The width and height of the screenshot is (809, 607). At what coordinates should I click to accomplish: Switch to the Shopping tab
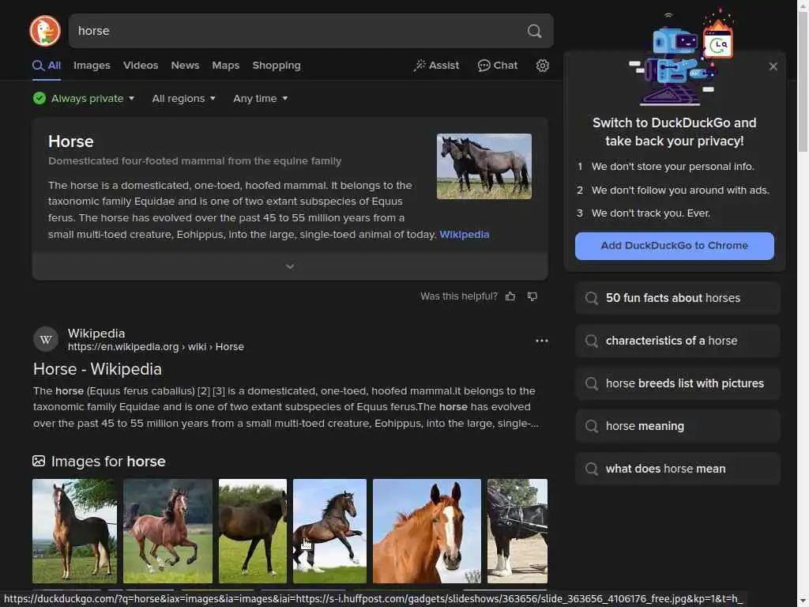pyautogui.click(x=277, y=66)
